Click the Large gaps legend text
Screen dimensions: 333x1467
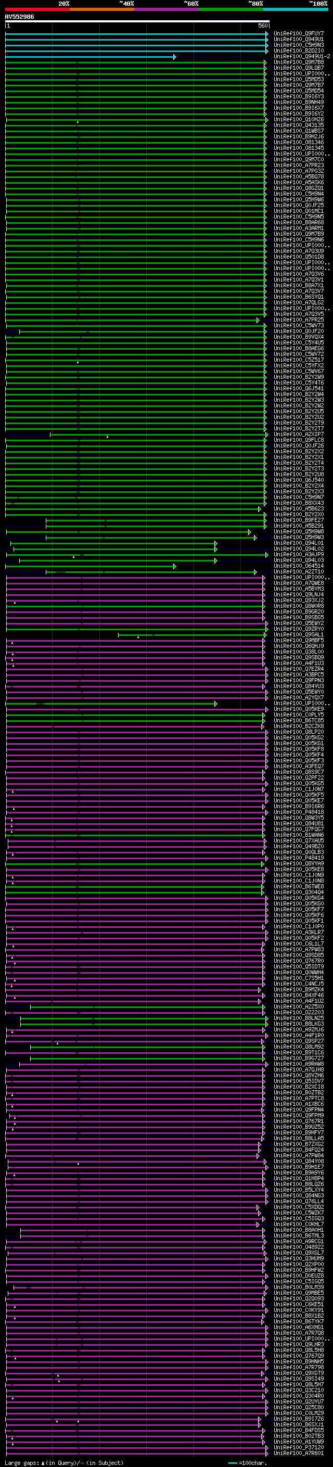pyautogui.click(x=64, y=1462)
